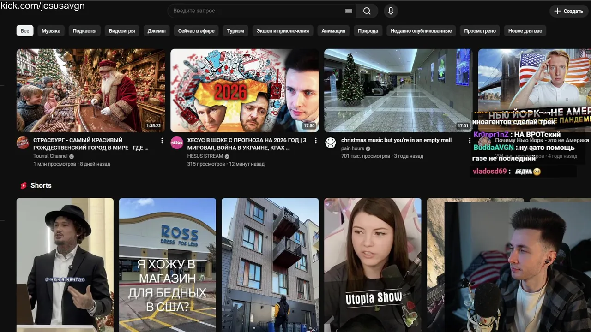The image size is (591, 332).
Task: Click the search magnifier button
Action: [367, 11]
